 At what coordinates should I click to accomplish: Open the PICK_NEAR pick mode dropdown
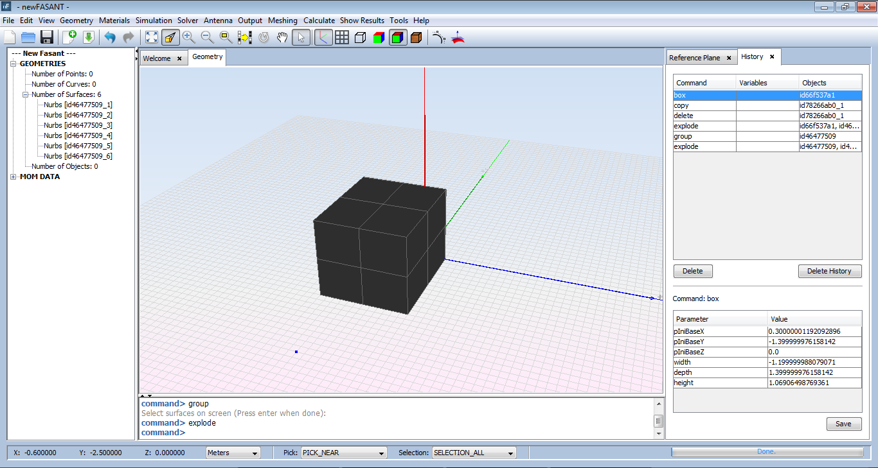(x=344, y=453)
